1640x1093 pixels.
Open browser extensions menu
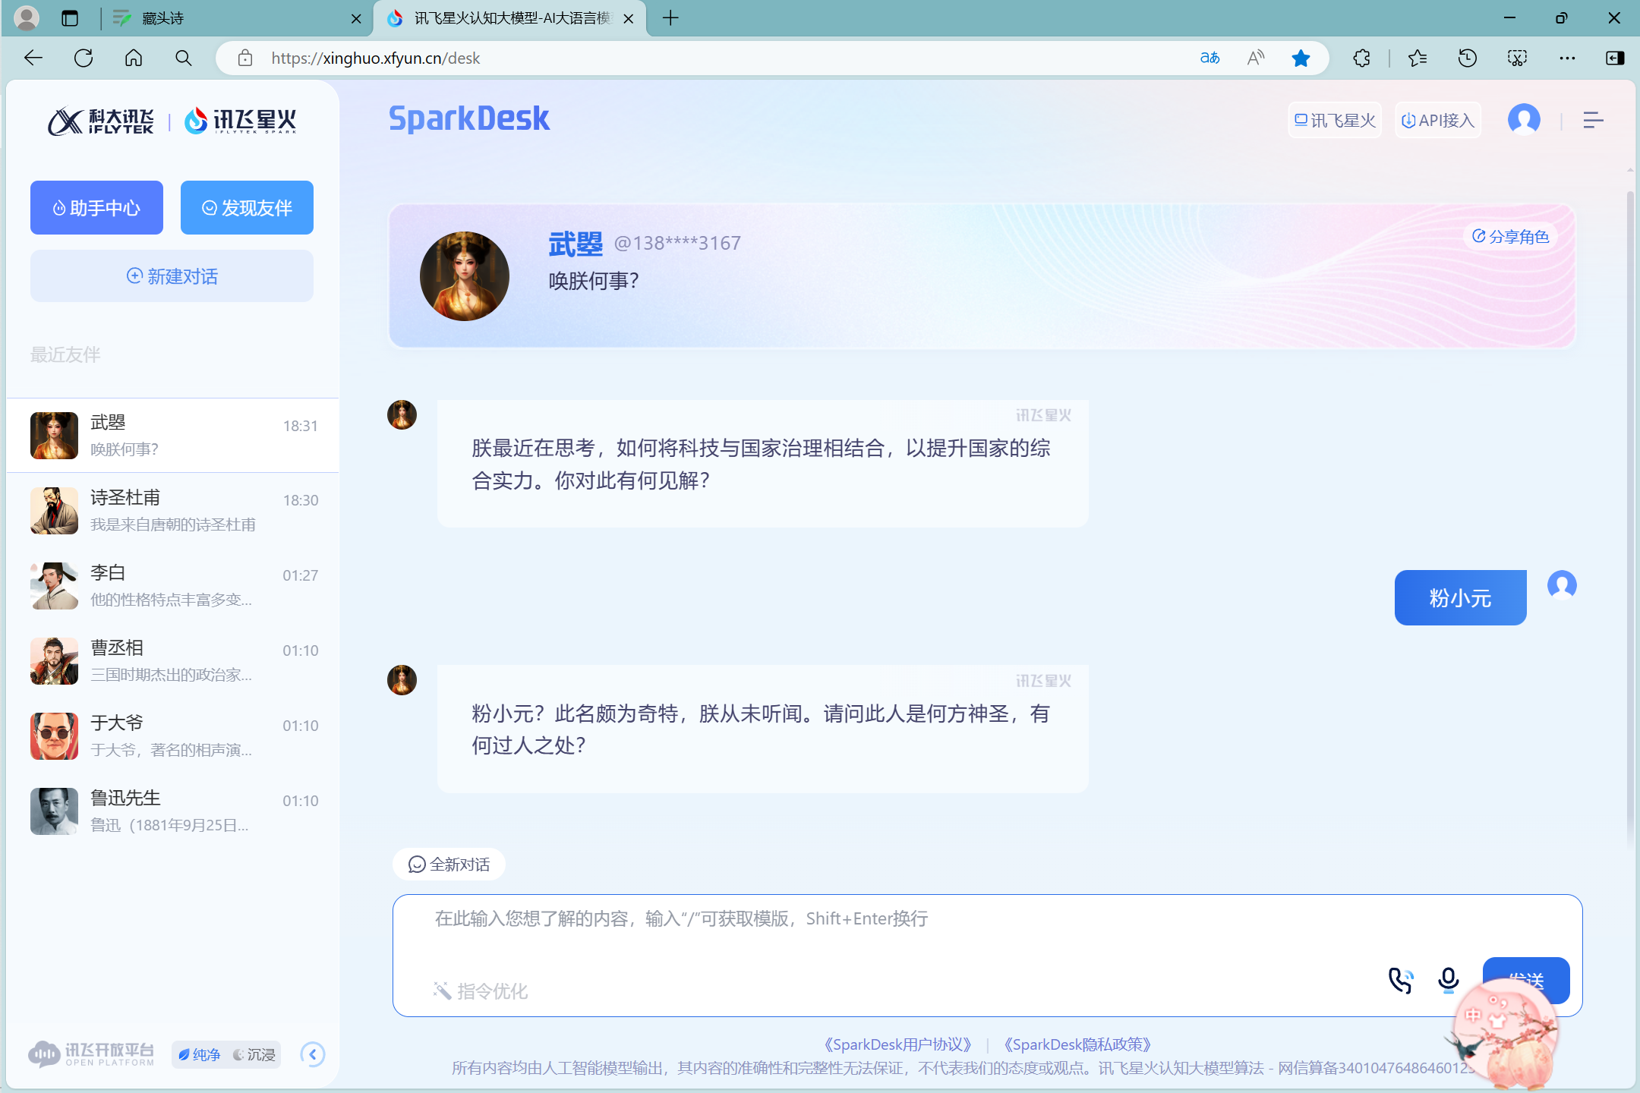[1361, 58]
